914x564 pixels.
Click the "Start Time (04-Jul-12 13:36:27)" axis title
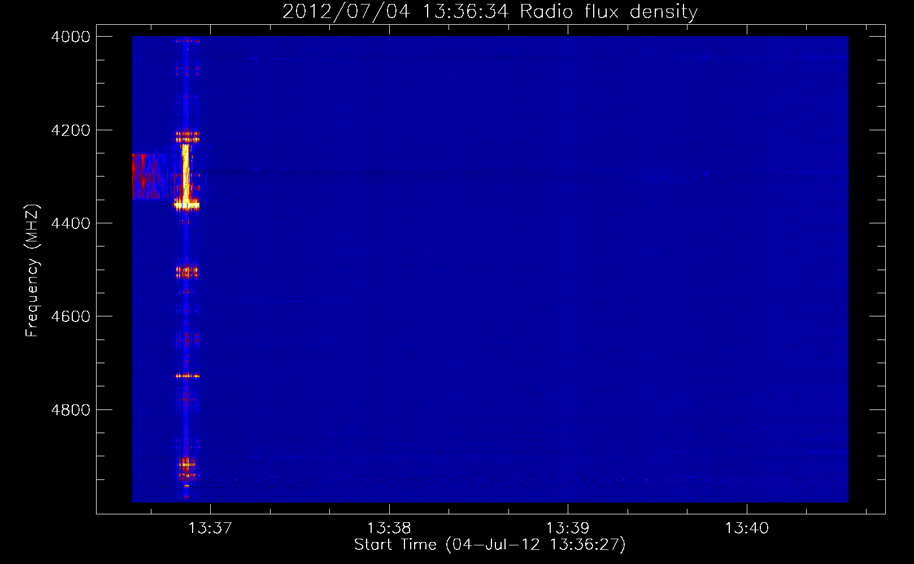tap(490, 545)
